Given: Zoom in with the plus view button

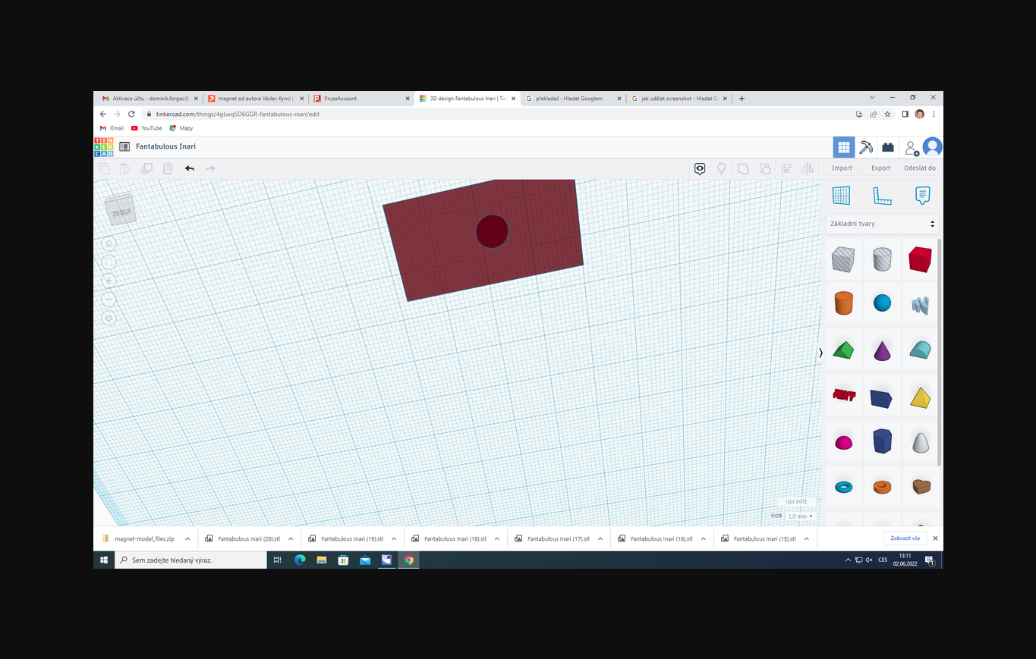Looking at the screenshot, I should tap(109, 281).
